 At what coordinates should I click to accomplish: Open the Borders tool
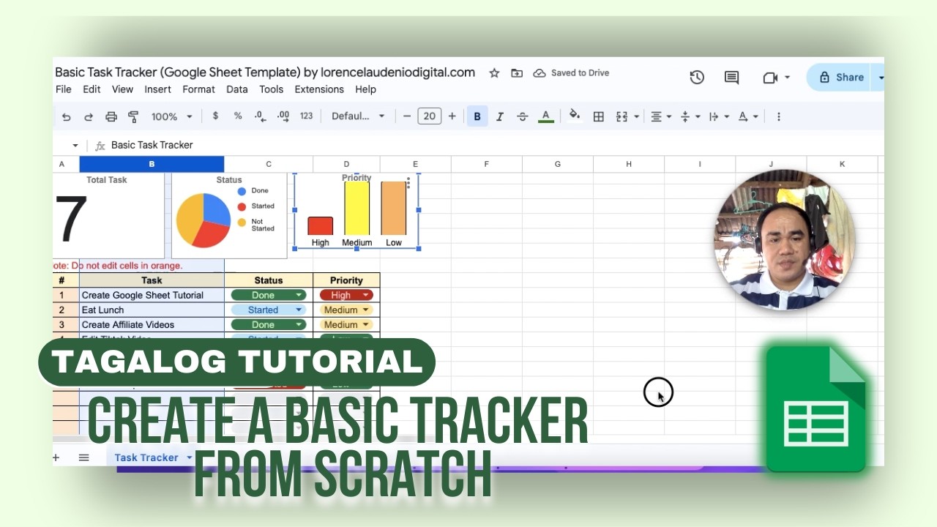(598, 116)
